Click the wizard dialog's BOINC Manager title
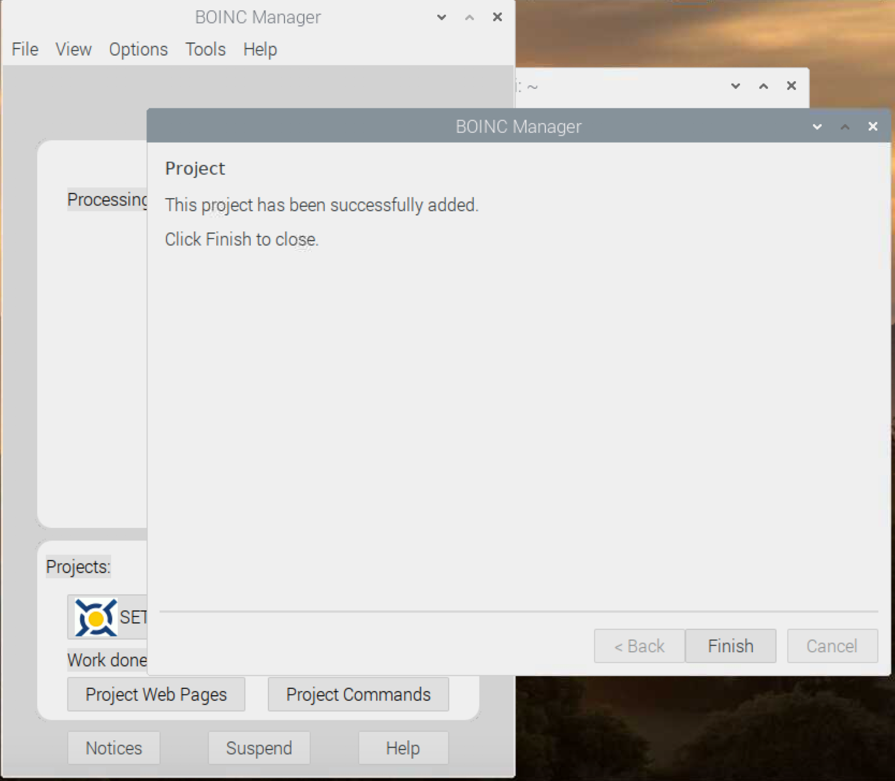895x781 pixels. pos(518,126)
